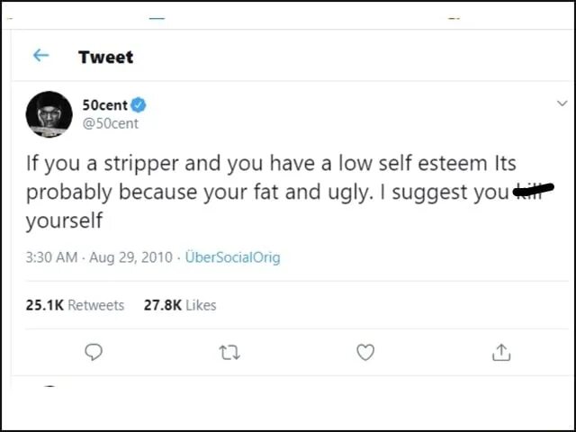The height and width of the screenshot is (432, 576).
Task: Like the tweet with the heart icon
Action: click(364, 353)
